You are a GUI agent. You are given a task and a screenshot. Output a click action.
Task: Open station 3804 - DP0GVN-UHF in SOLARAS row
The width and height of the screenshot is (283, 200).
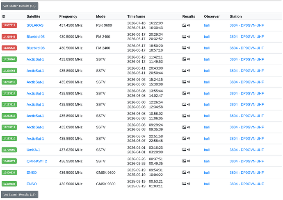coord(246,25)
